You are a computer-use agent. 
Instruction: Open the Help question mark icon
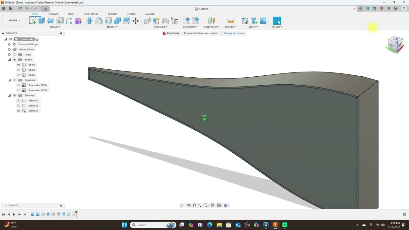(x=396, y=9)
